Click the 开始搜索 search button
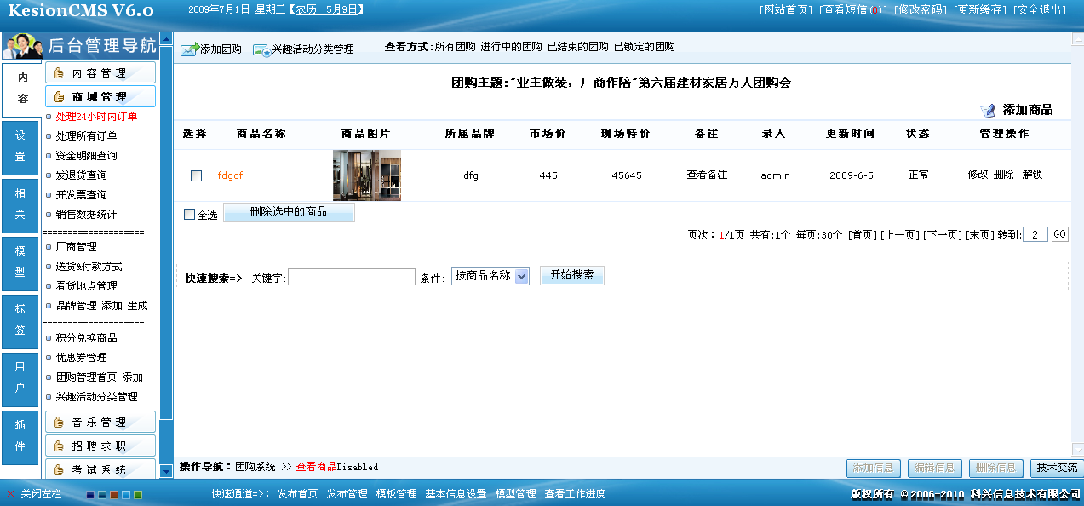The height and width of the screenshot is (506, 1084). (571, 275)
